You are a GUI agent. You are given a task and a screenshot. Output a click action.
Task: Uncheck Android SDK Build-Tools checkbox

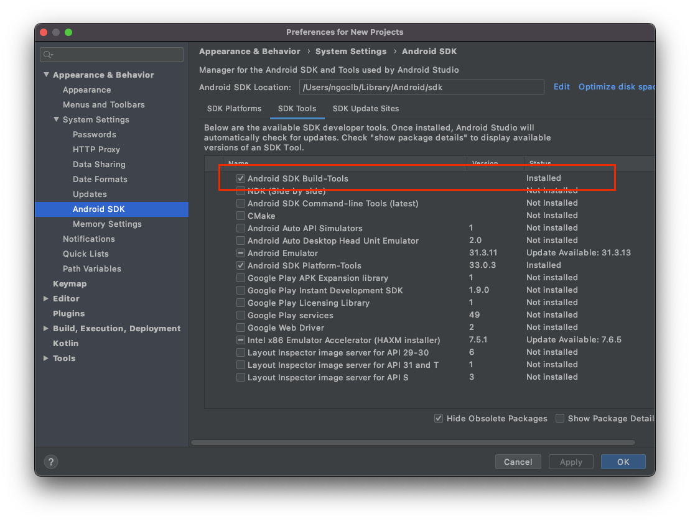click(x=241, y=178)
